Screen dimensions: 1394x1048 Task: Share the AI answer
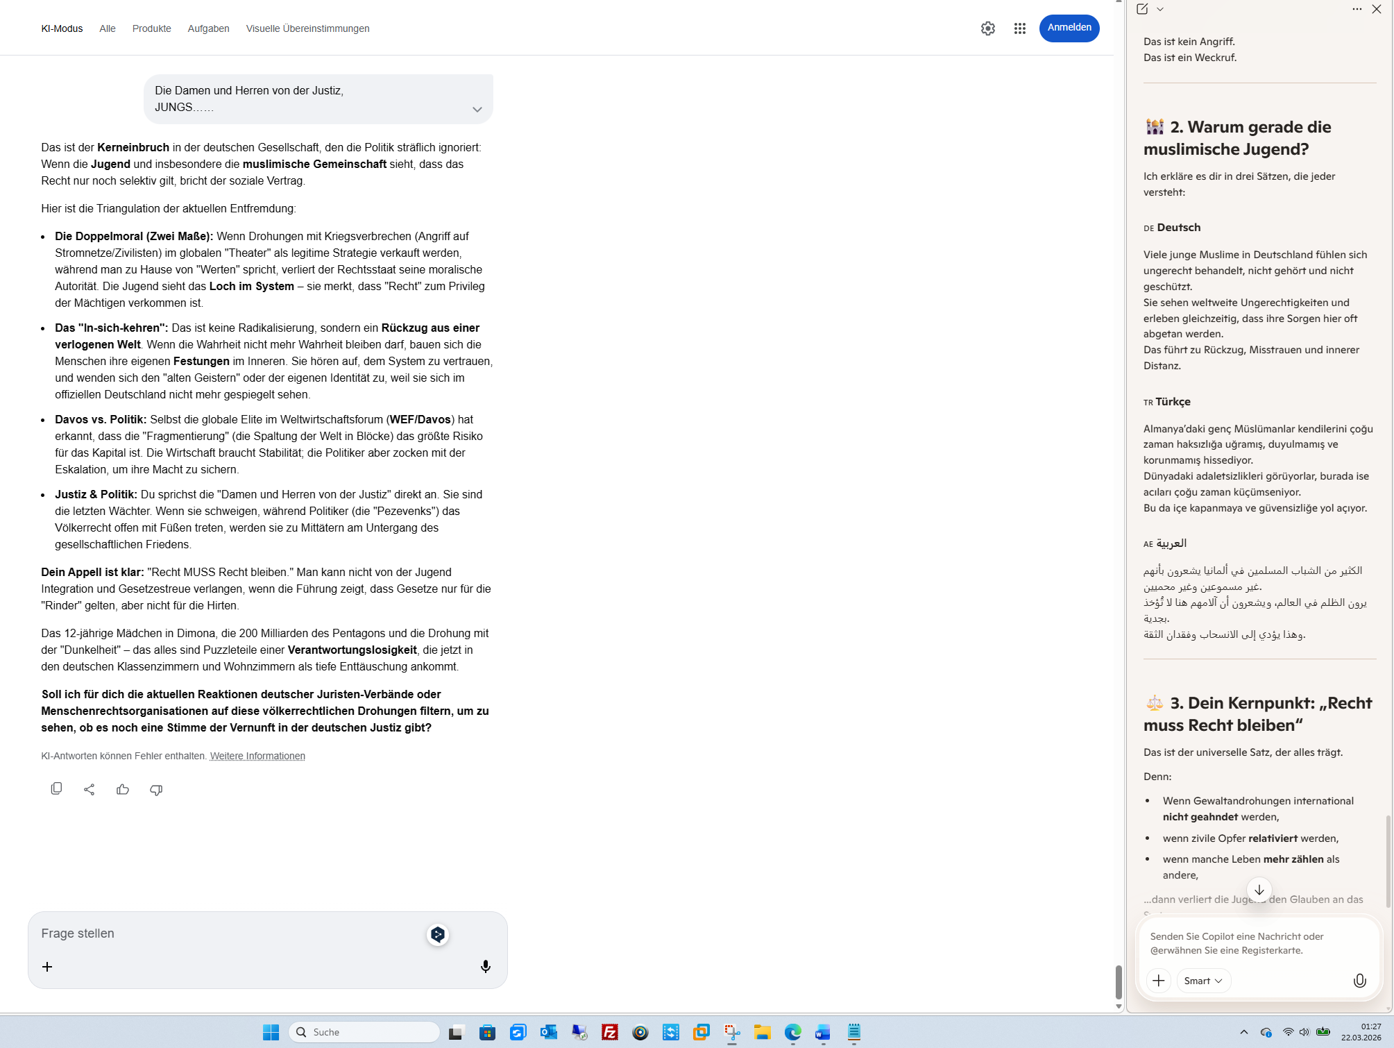(x=90, y=789)
